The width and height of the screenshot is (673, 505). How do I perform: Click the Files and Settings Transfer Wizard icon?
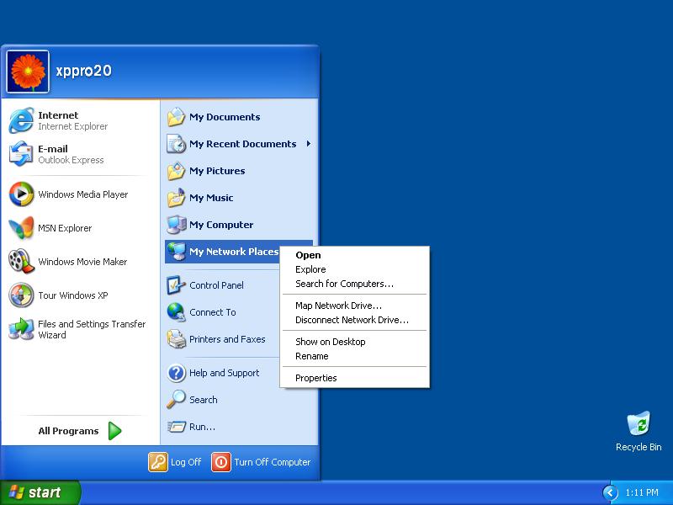point(21,329)
